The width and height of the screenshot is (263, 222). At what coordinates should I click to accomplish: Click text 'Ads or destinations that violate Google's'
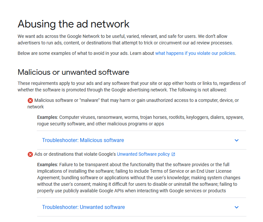(75, 154)
